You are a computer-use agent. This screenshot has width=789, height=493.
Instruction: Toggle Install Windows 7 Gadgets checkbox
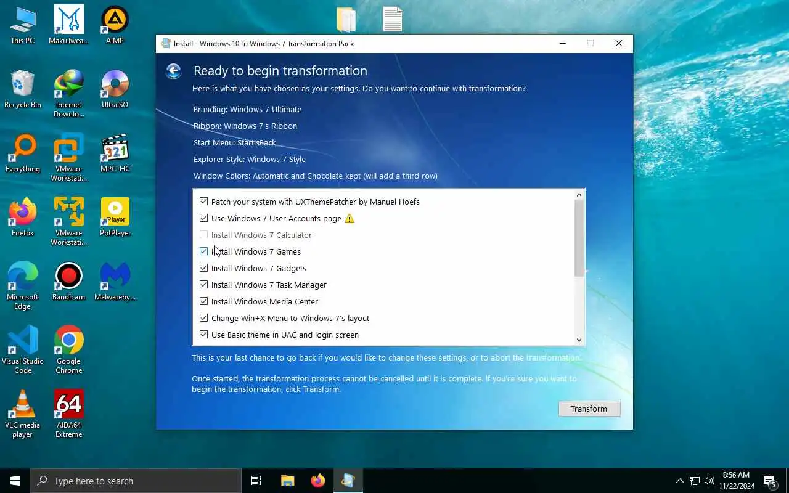tap(204, 268)
